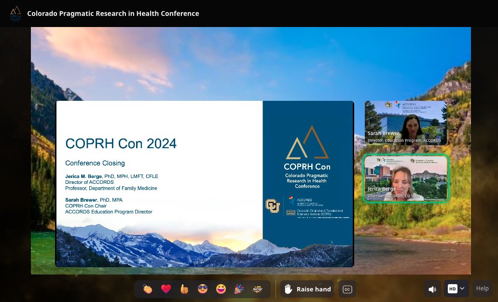Screen dimensions: 498x302
Task: Send the clapping hands reaction
Action: pyautogui.click(x=147, y=289)
